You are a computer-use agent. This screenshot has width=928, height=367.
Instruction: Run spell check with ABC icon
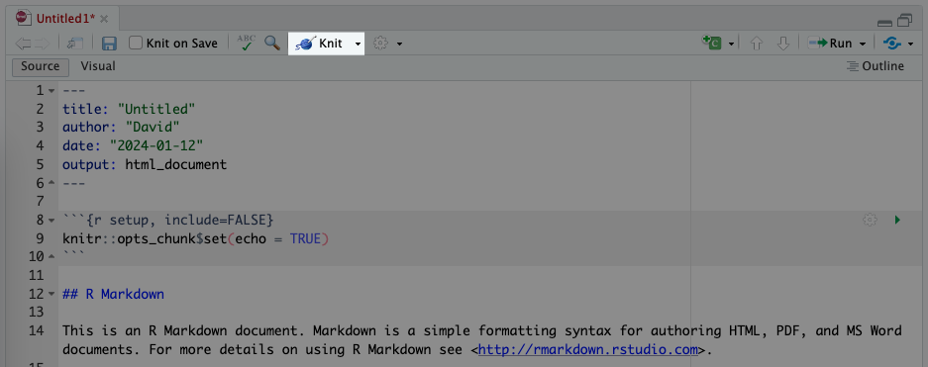point(247,43)
